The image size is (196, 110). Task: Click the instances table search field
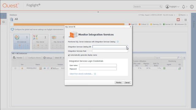[166, 58]
